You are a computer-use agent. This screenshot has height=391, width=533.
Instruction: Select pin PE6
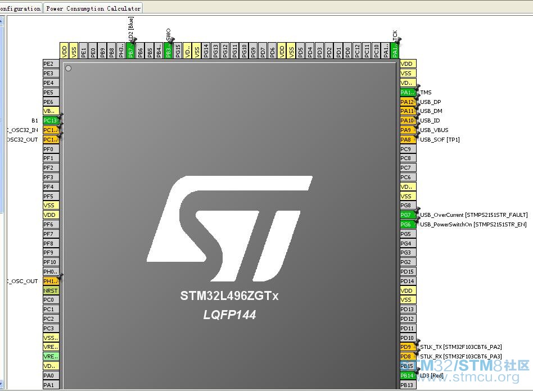click(51, 102)
